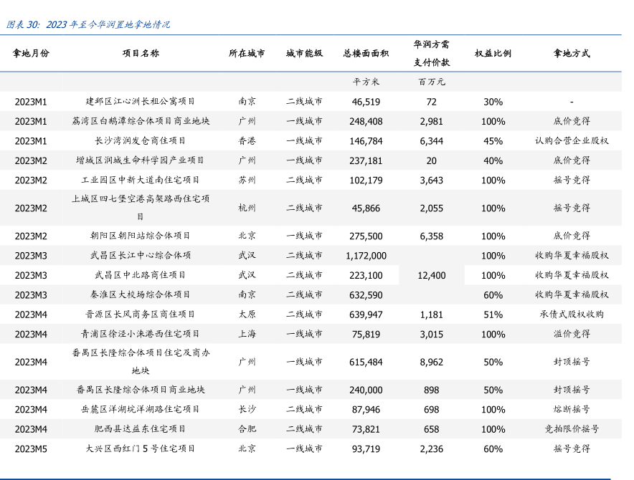This screenshot has height=480, width=634.
Task: Select the 认购合营企业股权 cell
Action: pos(572,141)
